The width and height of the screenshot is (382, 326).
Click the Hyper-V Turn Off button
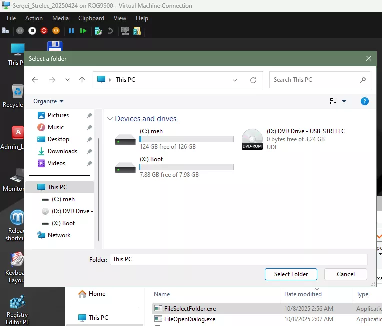[32, 31]
